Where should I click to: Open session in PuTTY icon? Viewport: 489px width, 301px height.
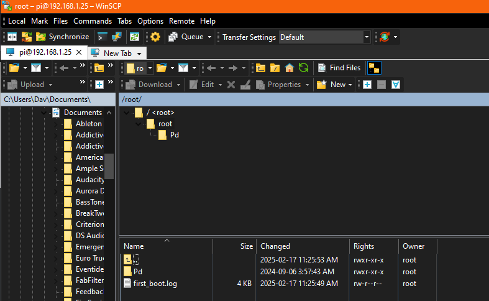[x=117, y=37]
